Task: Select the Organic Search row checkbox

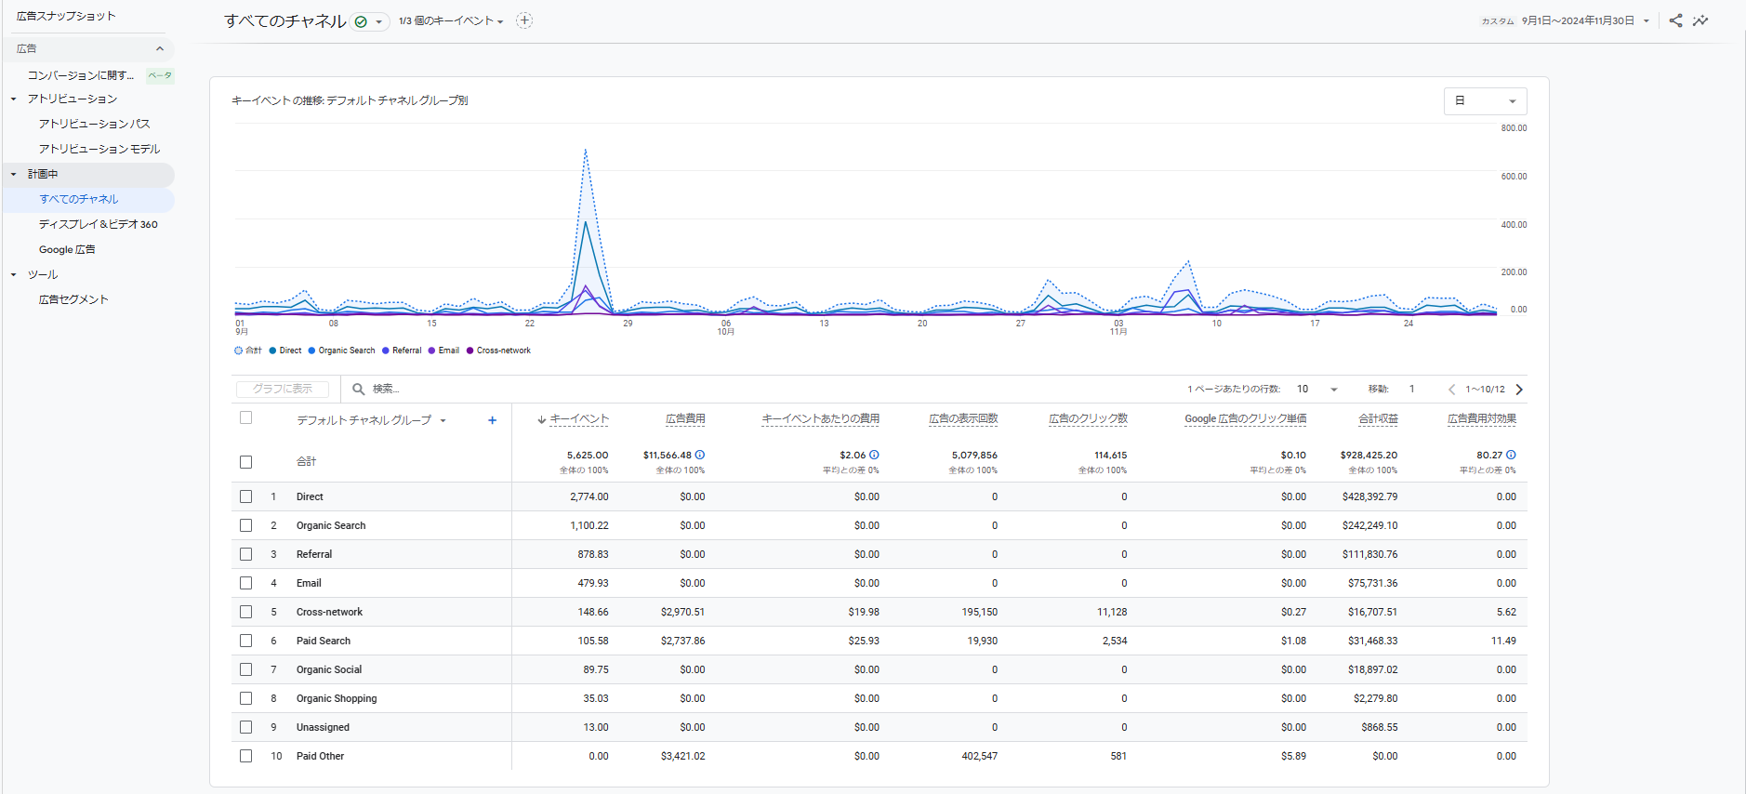Action: pos(245,525)
